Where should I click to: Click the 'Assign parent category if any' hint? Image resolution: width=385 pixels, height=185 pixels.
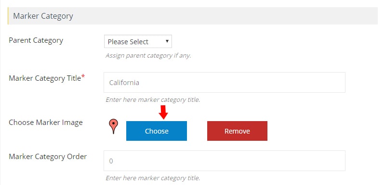click(x=148, y=56)
